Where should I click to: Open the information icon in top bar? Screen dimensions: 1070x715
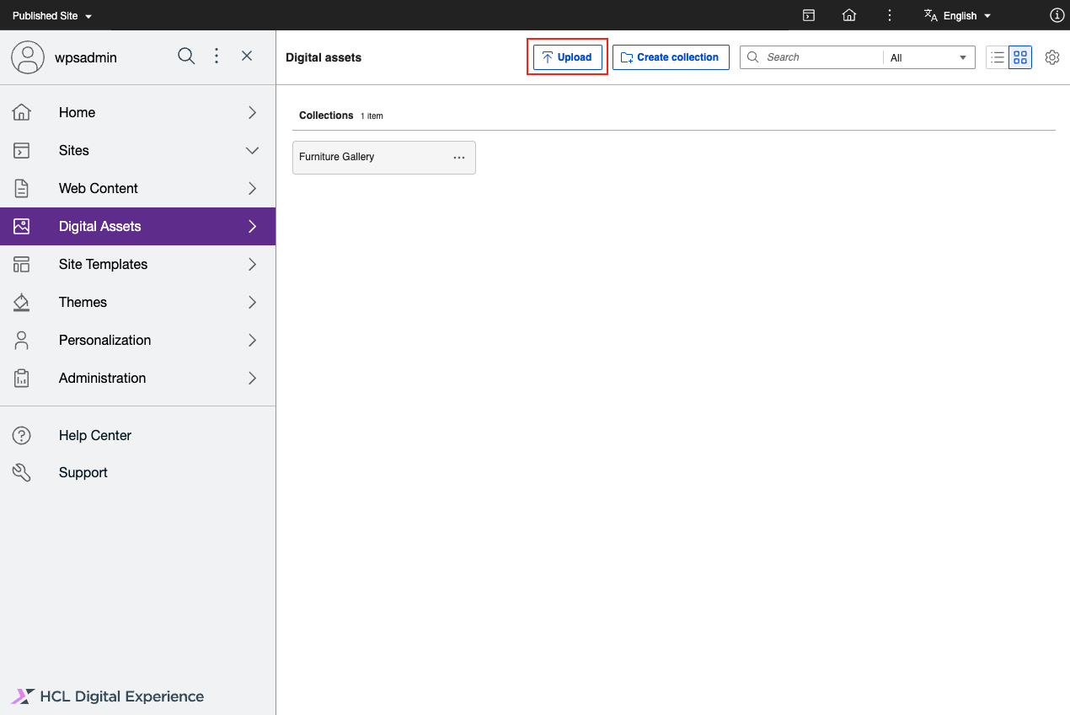click(x=1057, y=15)
